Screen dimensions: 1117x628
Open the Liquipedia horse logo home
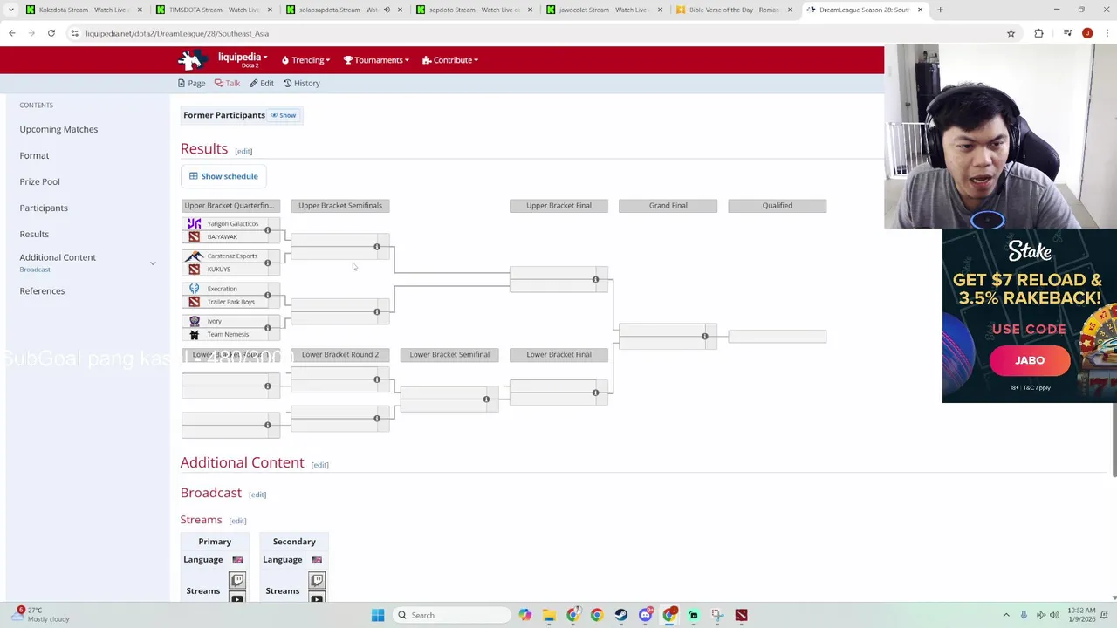[x=192, y=59]
